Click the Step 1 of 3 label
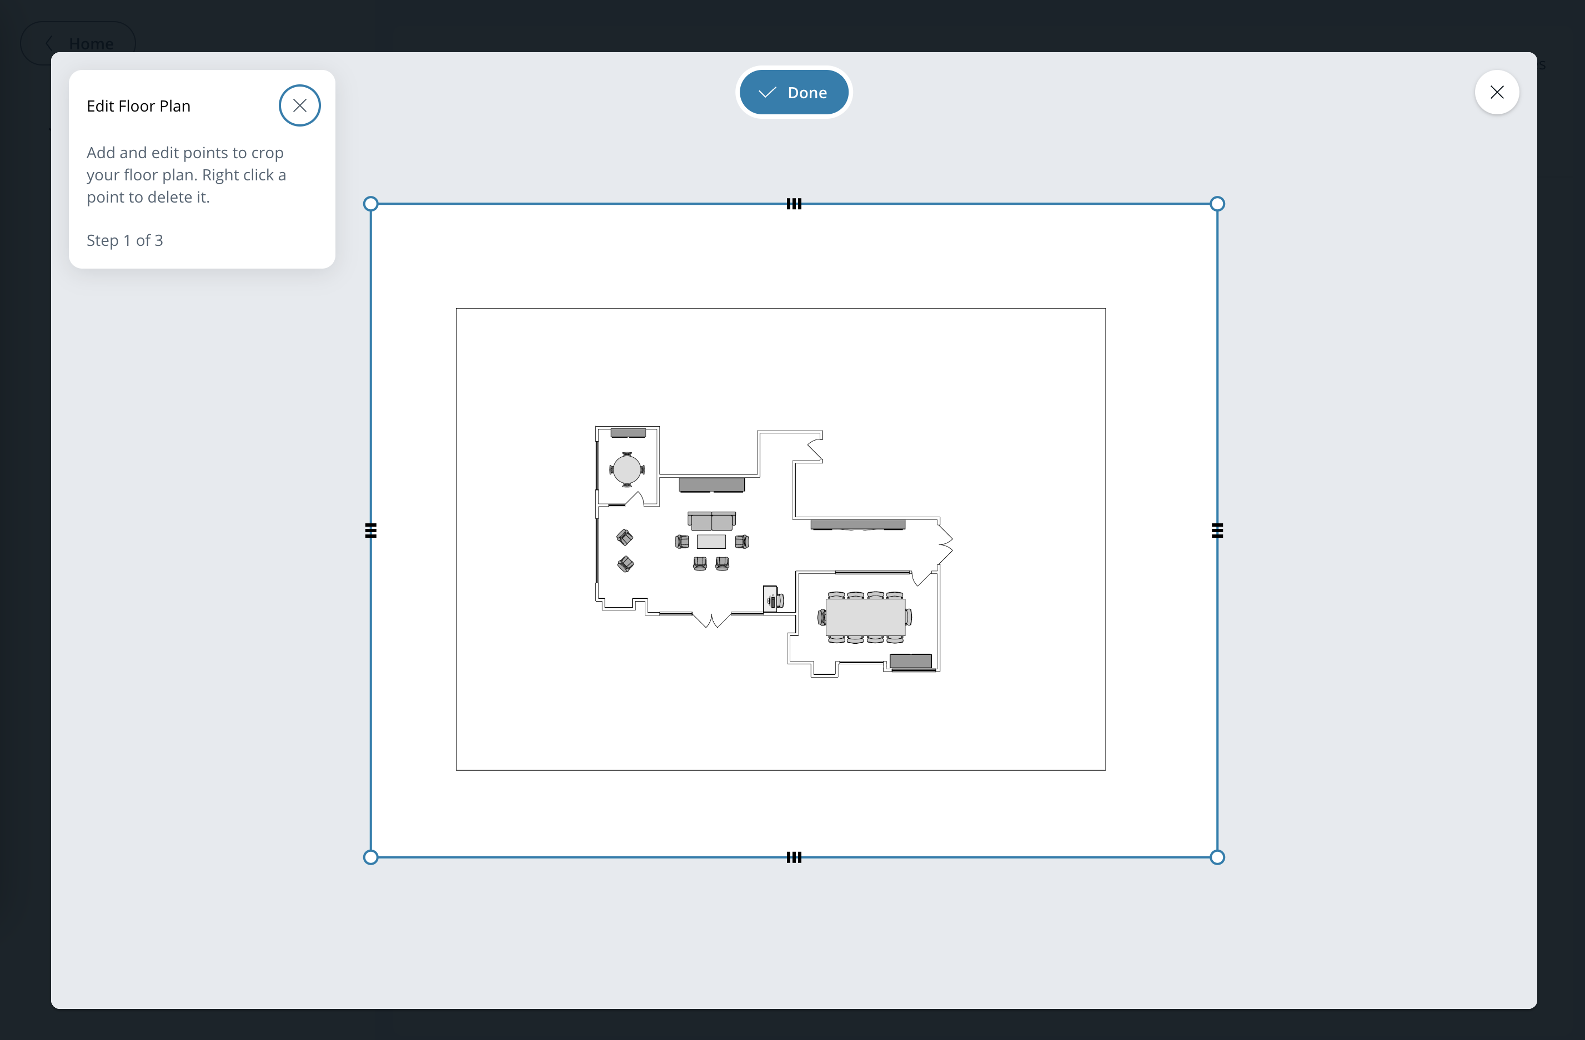 tap(124, 240)
